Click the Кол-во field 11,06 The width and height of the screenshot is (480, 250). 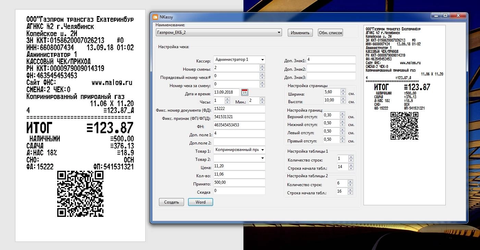tap(239, 175)
